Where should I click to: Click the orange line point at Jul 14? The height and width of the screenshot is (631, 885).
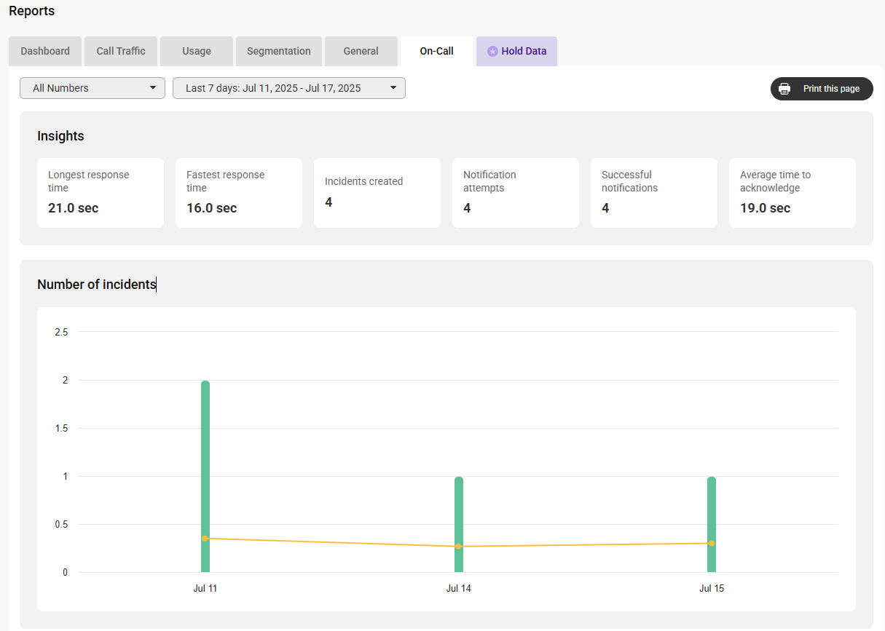459,547
